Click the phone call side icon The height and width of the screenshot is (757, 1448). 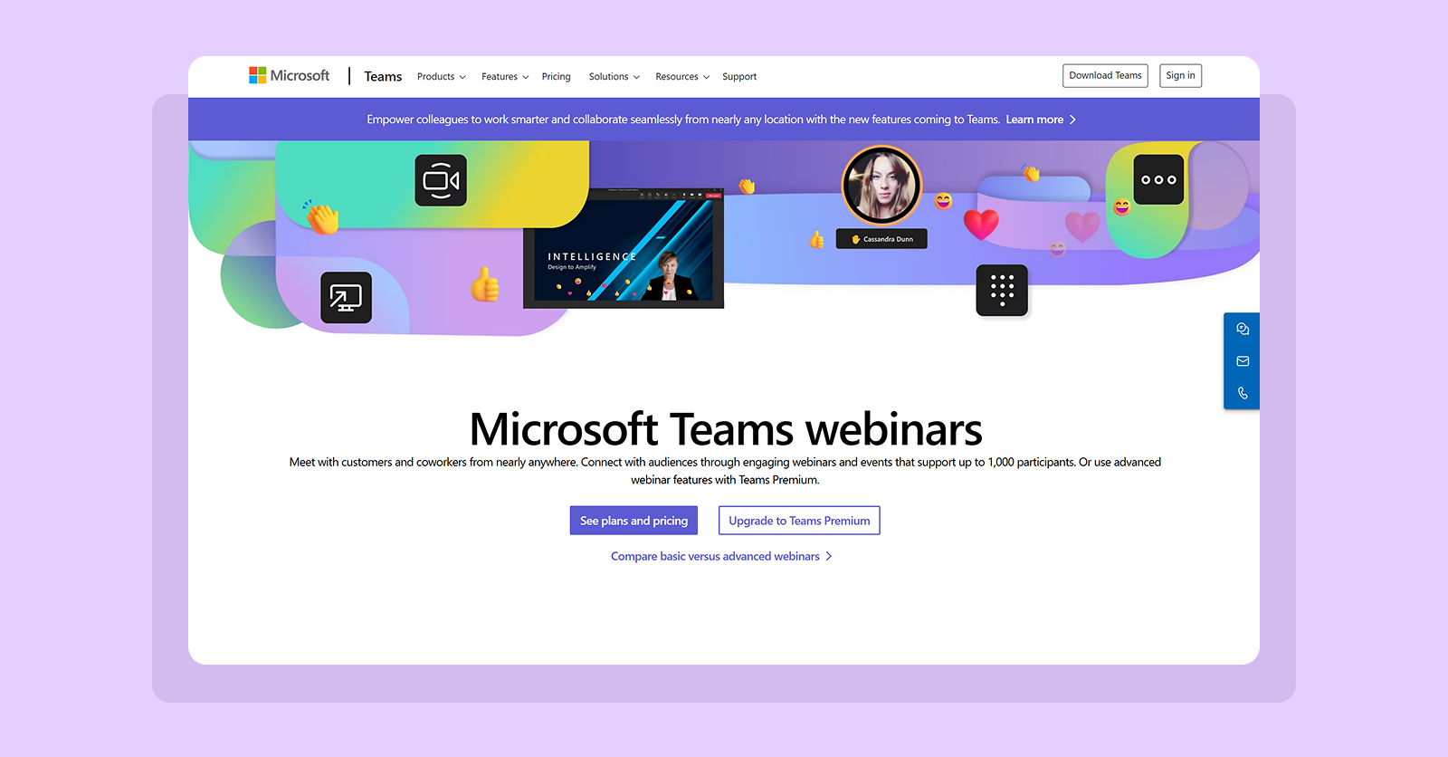1243,393
